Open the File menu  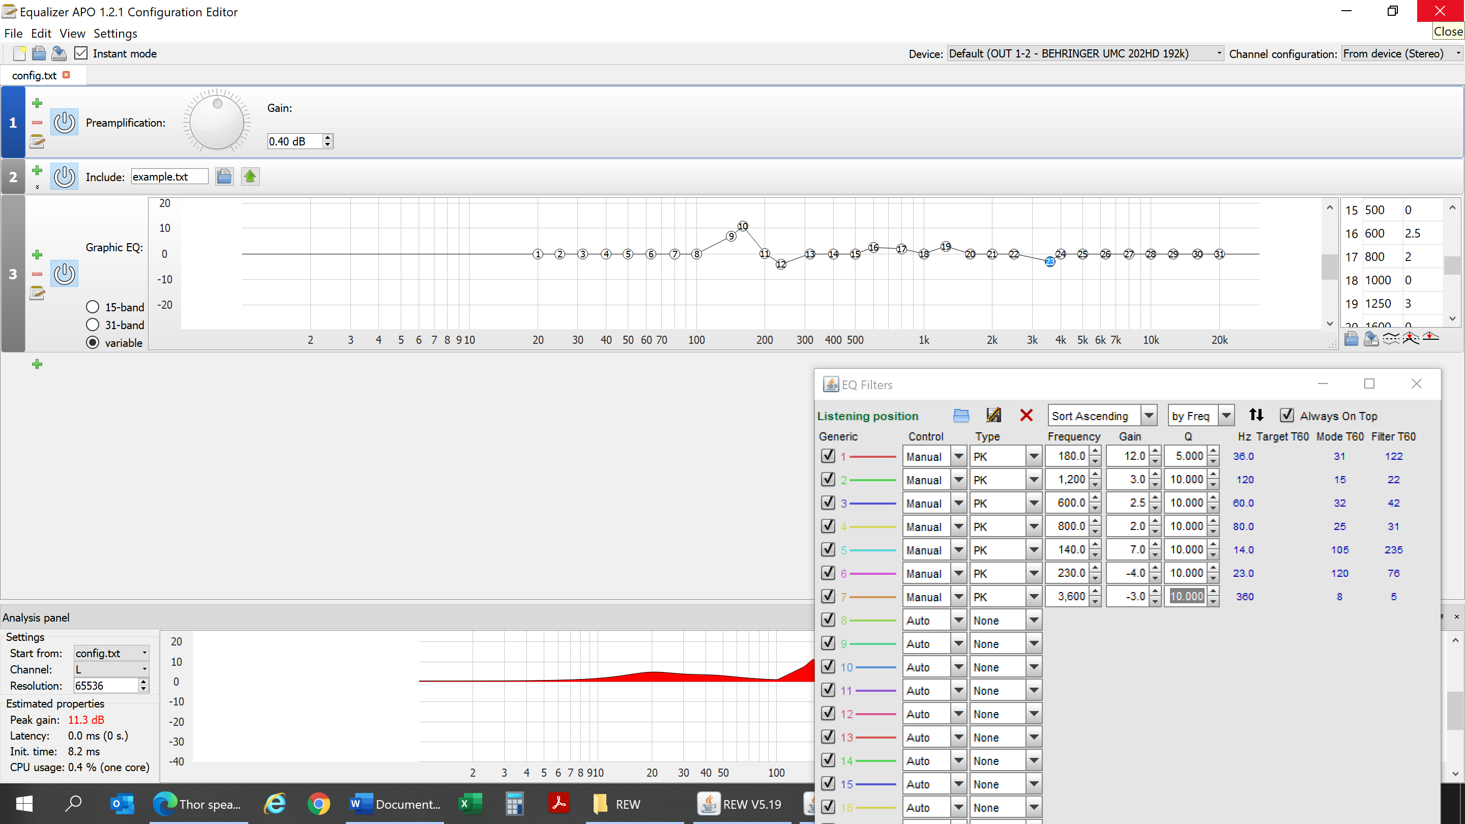(x=13, y=34)
